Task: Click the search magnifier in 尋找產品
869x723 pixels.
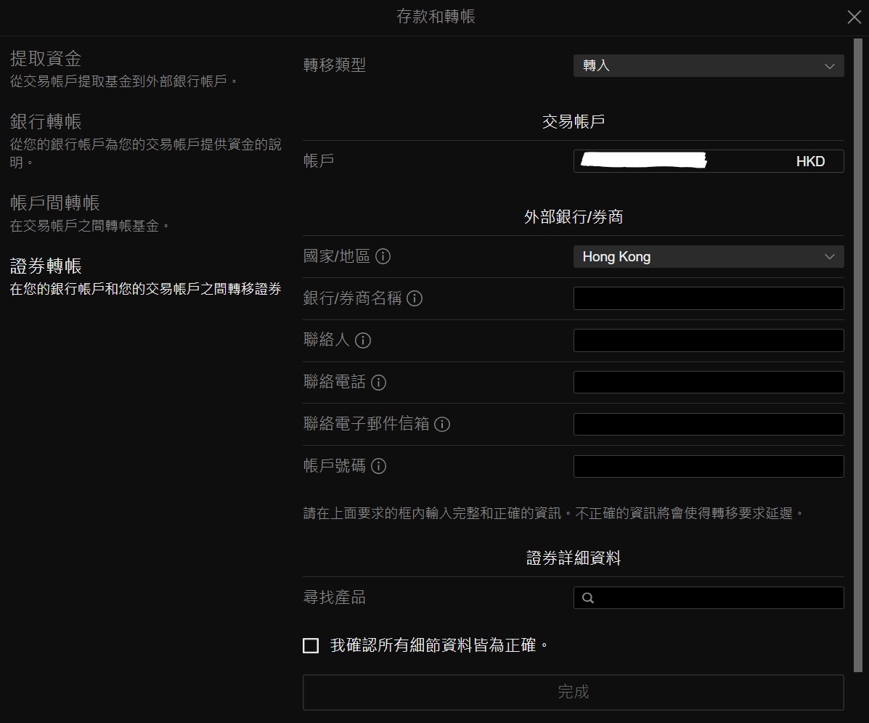Action: tap(588, 598)
